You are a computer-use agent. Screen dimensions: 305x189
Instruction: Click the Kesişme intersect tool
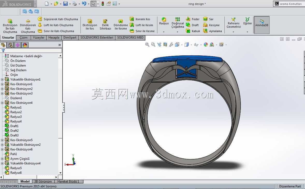(x=211, y=25)
